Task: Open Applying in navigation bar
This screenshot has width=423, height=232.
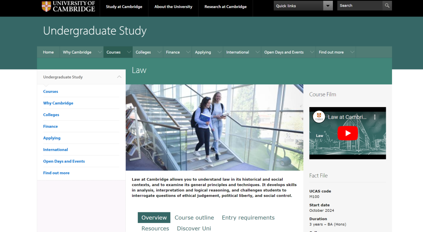Action: click(x=203, y=52)
